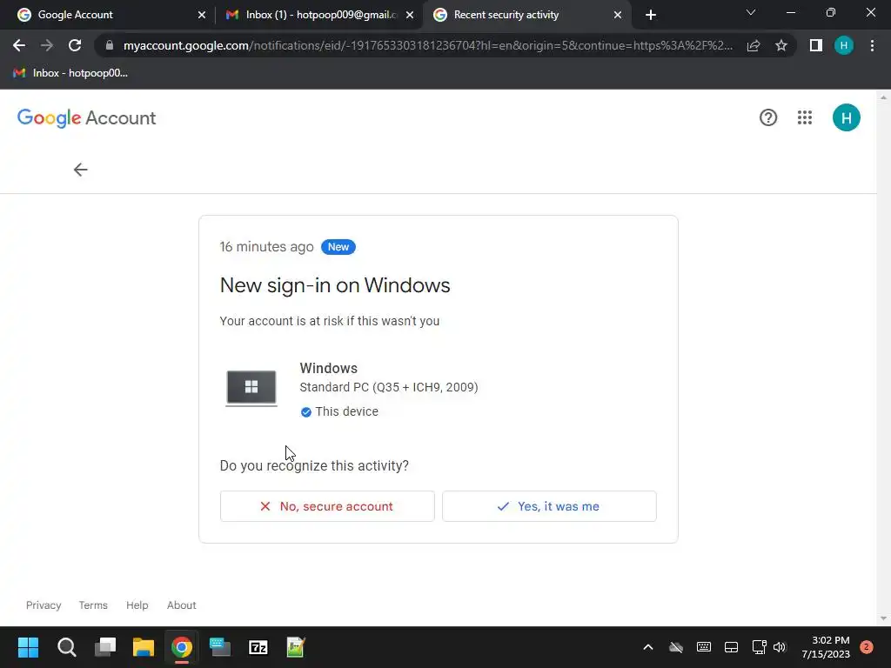This screenshot has height=668, width=891.
Task: Close the Recent security activity tab
Action: (x=618, y=15)
